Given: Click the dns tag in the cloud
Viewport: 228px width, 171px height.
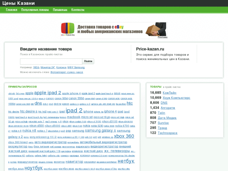Looking at the screenshot, I should [38, 103].
